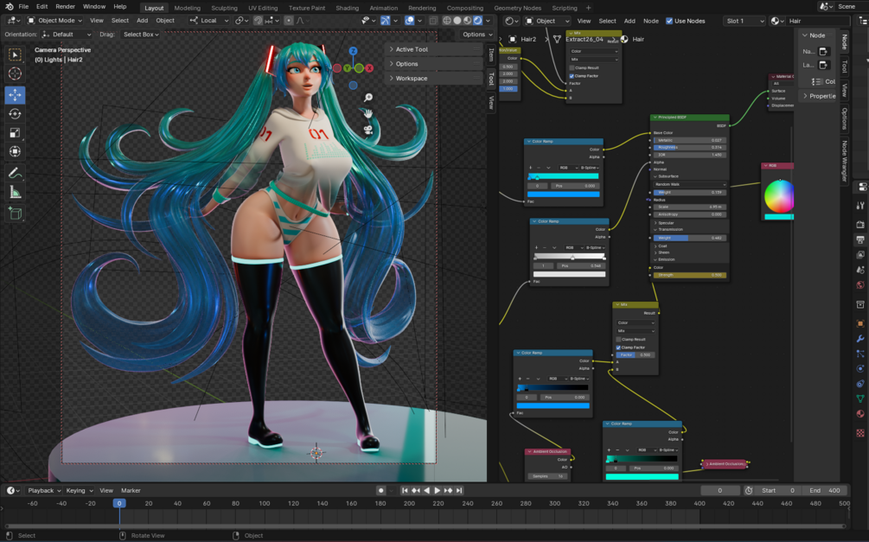869x542 pixels.
Task: Click the zoom view magnifier icon
Action: (x=368, y=98)
